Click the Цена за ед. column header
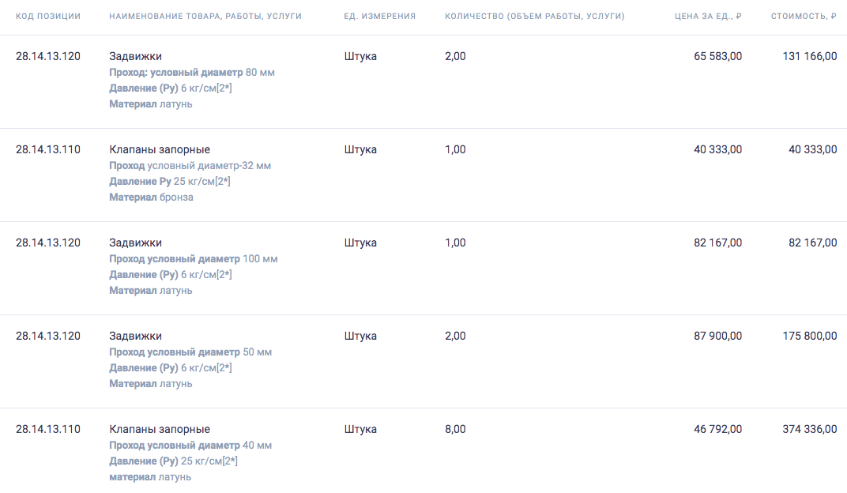Viewport: 847px width, 493px height. coord(708,17)
